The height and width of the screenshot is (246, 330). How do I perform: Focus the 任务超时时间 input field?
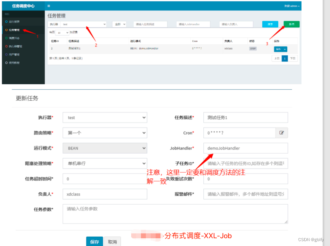[105, 179]
